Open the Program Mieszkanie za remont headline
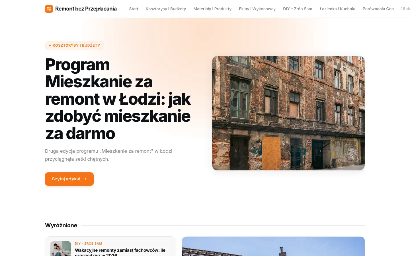This screenshot has height=256, width=410. click(118, 99)
